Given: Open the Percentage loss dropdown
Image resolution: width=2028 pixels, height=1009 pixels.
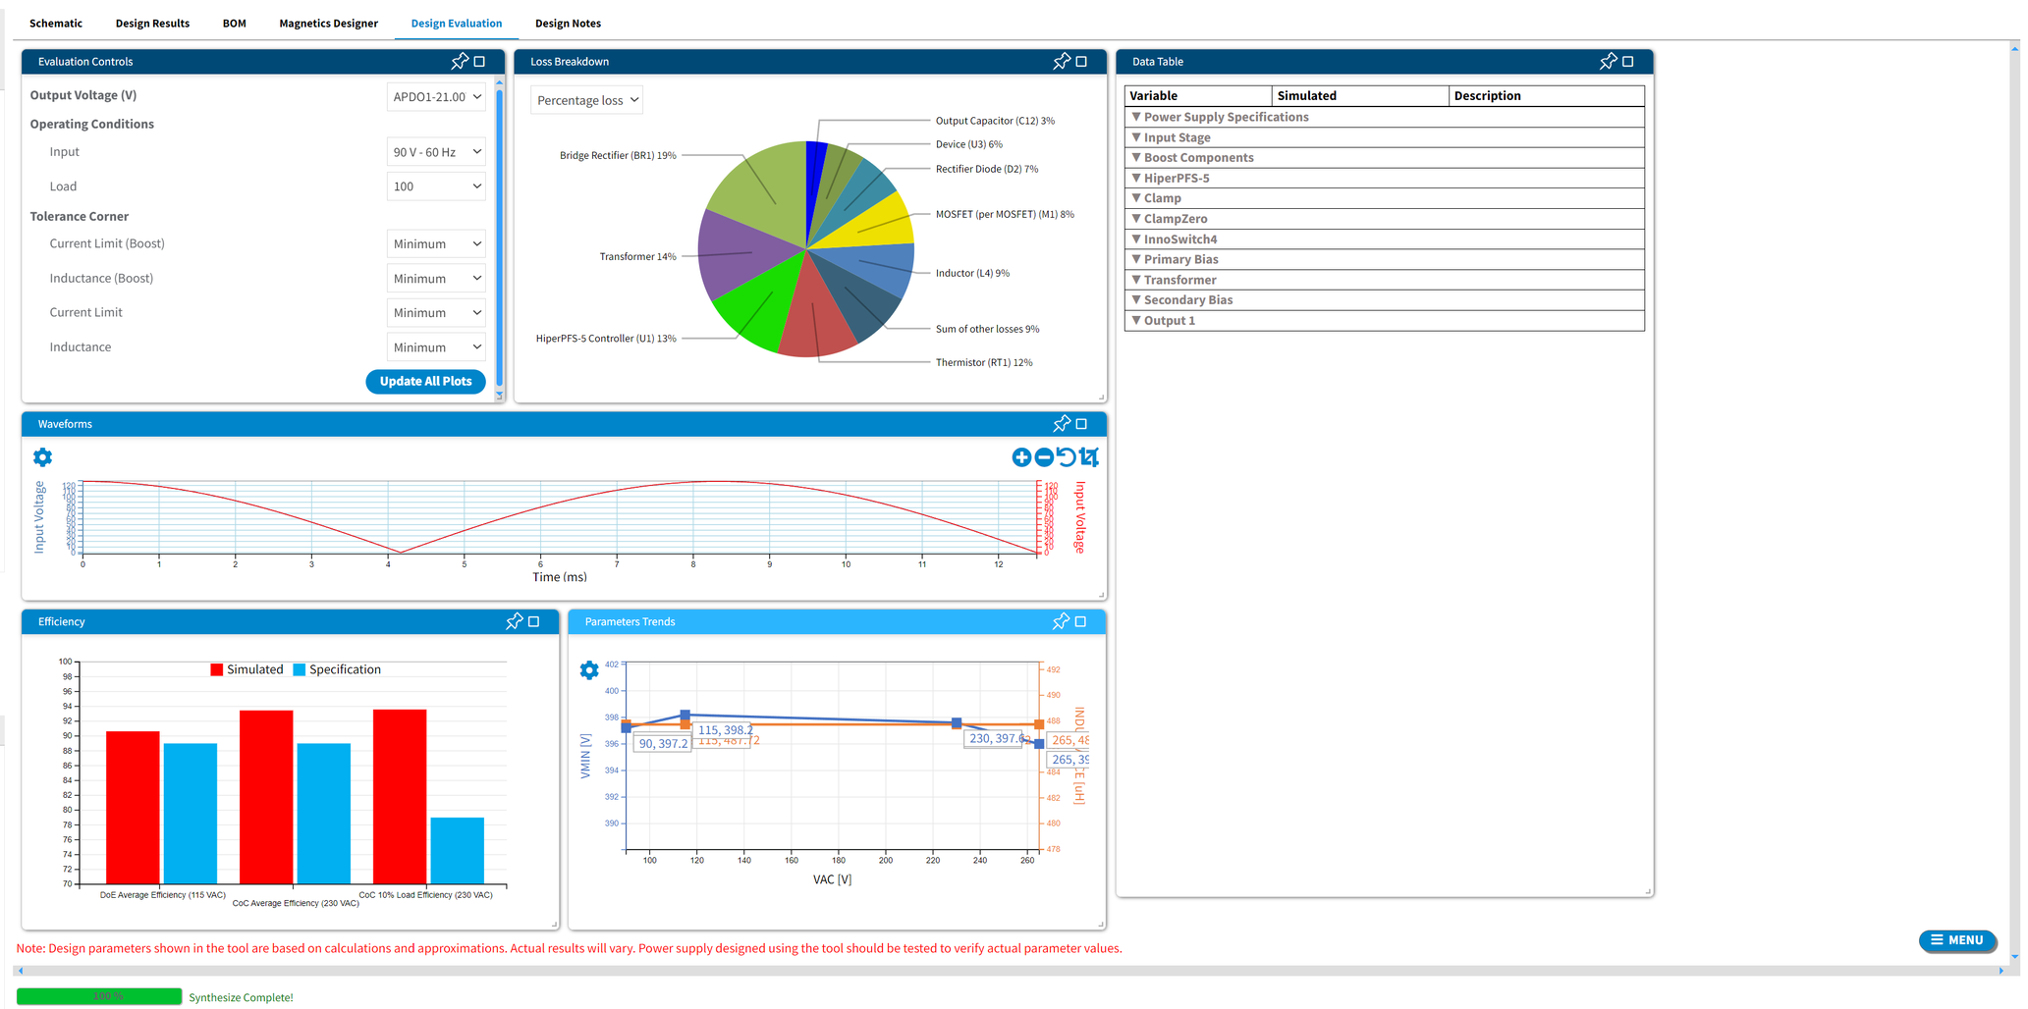Looking at the screenshot, I should click(586, 100).
